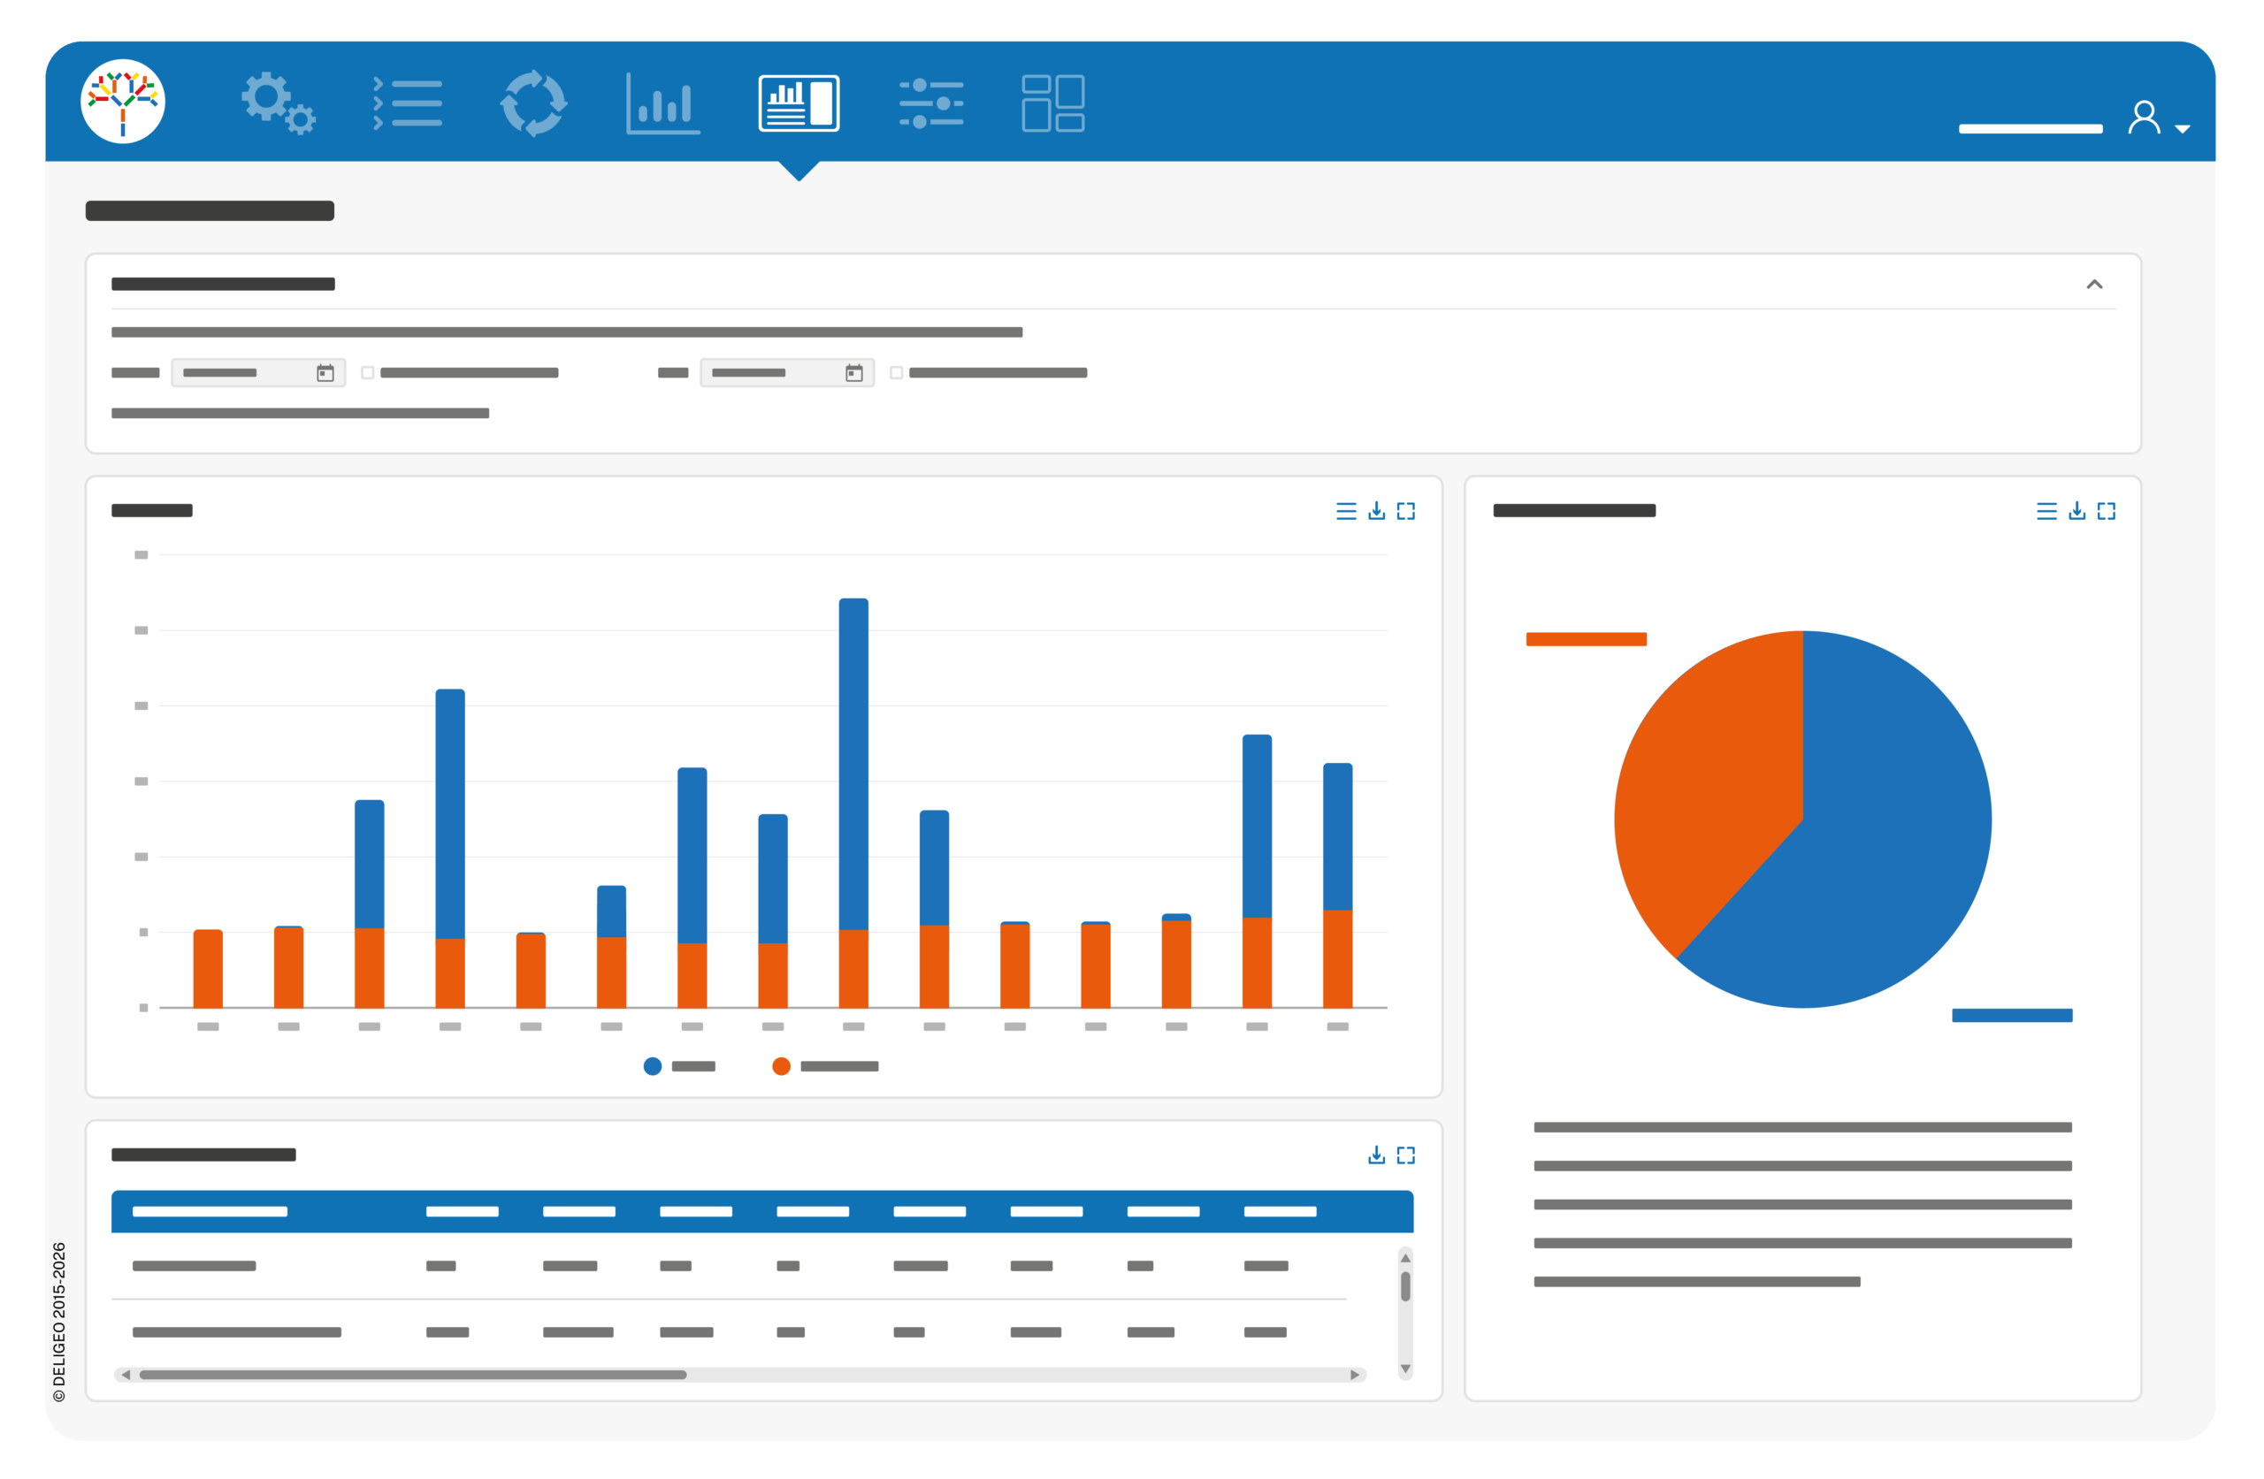The width and height of the screenshot is (2264, 1479).
Task: Select the active report dashboard icon
Action: tap(799, 103)
